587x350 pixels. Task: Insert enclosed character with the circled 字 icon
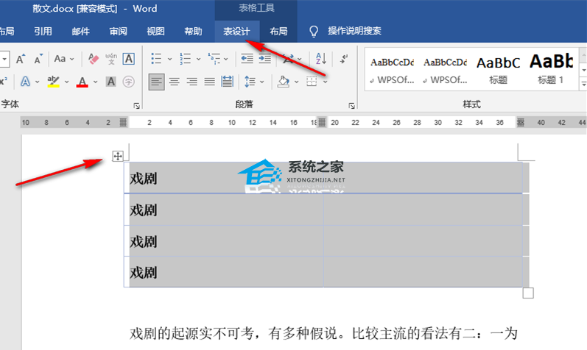tap(128, 81)
